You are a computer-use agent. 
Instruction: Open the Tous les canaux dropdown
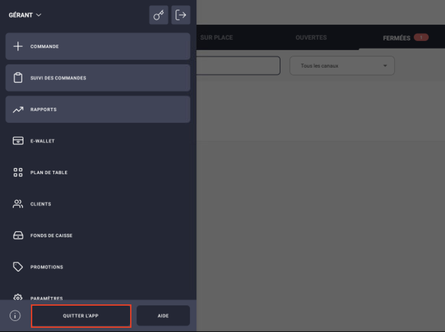(x=342, y=66)
